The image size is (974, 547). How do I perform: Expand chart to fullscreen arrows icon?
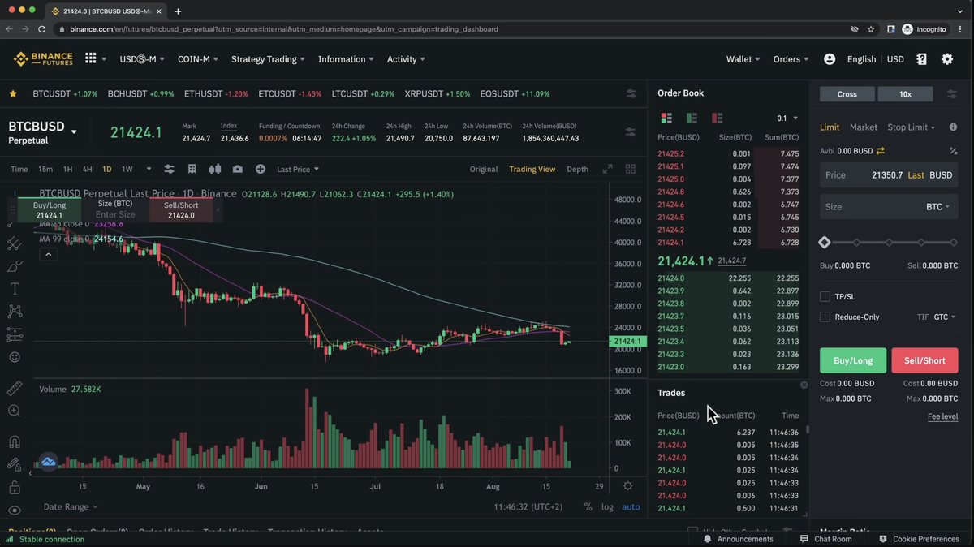(607, 169)
